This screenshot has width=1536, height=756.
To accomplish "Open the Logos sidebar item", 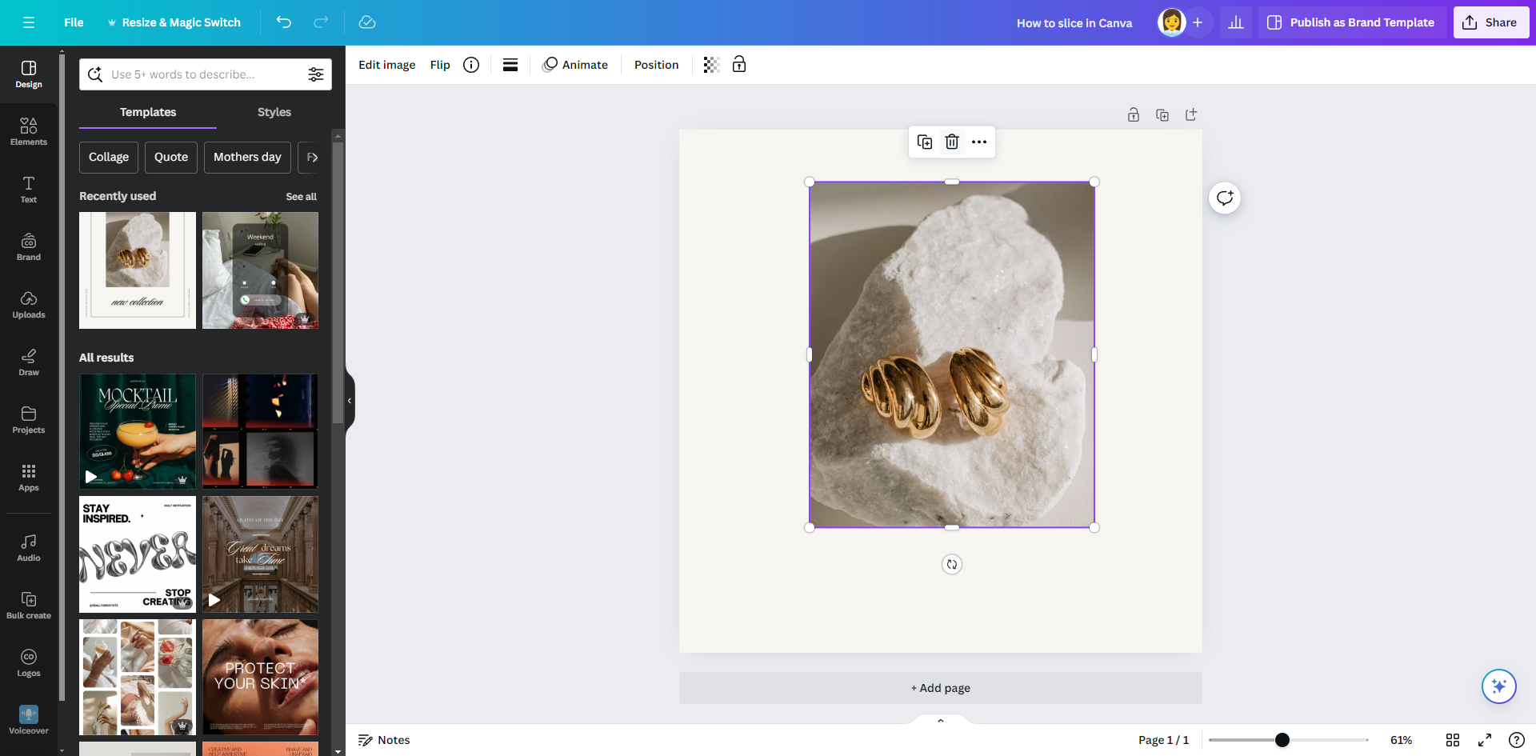I will (29, 662).
